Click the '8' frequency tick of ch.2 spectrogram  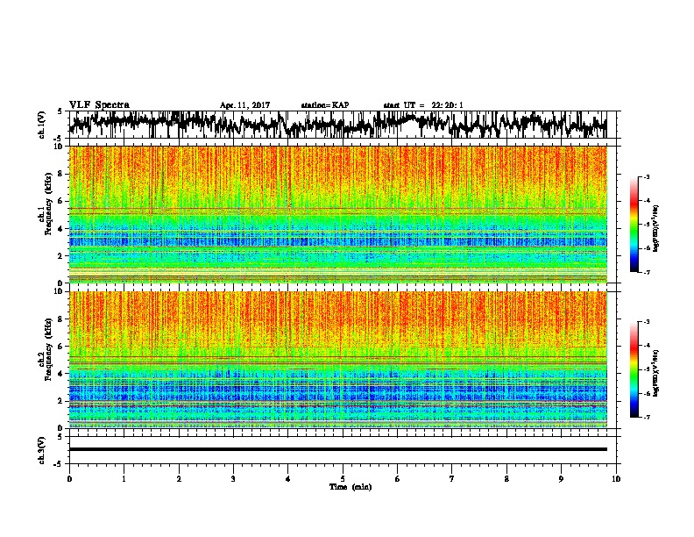(x=62, y=319)
